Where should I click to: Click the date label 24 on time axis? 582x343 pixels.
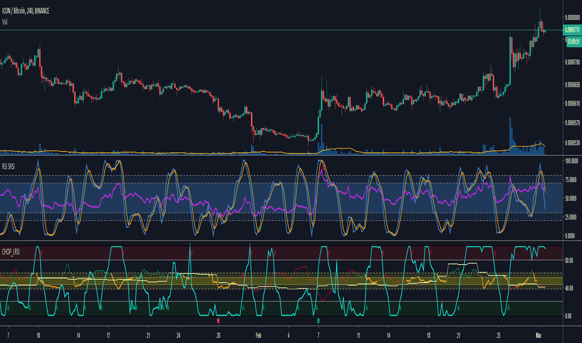point(178,336)
